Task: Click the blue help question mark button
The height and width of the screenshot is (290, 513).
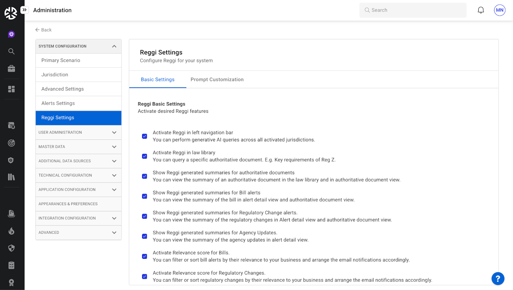Action: (498, 278)
